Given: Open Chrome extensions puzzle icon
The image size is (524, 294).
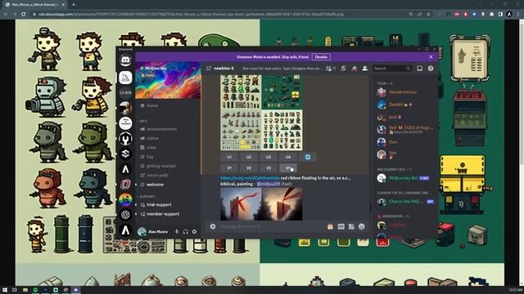Looking at the screenshot, I should point(491,15).
